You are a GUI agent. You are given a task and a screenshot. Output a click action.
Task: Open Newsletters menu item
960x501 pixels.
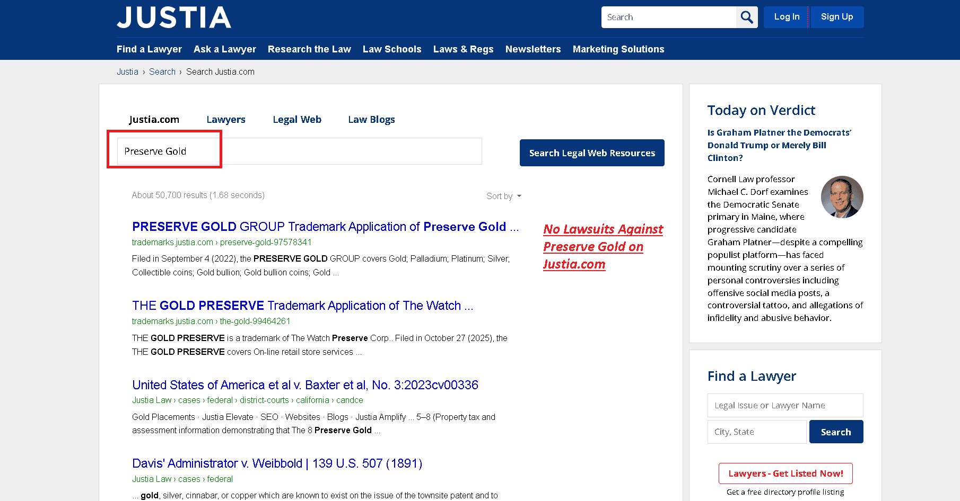pyautogui.click(x=533, y=49)
